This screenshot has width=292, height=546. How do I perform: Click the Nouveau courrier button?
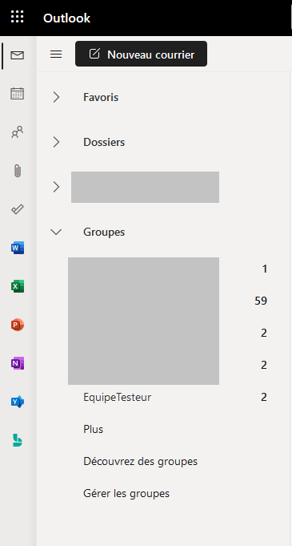click(x=141, y=54)
